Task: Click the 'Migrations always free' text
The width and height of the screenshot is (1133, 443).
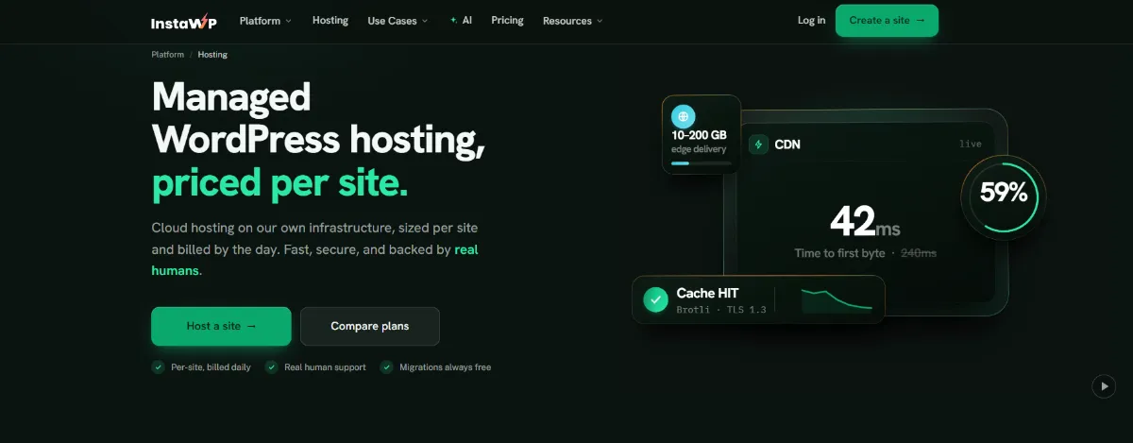Action: (x=445, y=367)
